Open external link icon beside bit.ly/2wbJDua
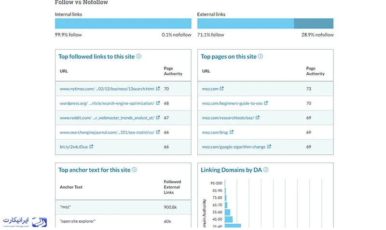 [x=91, y=147]
